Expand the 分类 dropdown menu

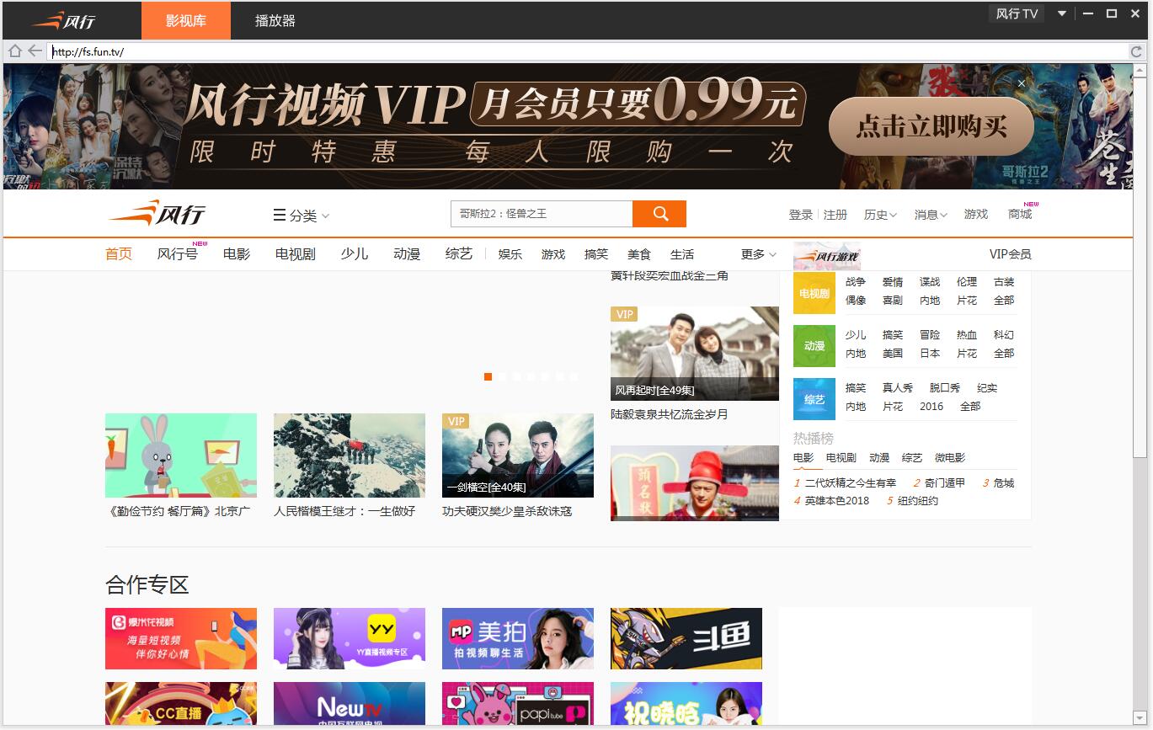[300, 216]
